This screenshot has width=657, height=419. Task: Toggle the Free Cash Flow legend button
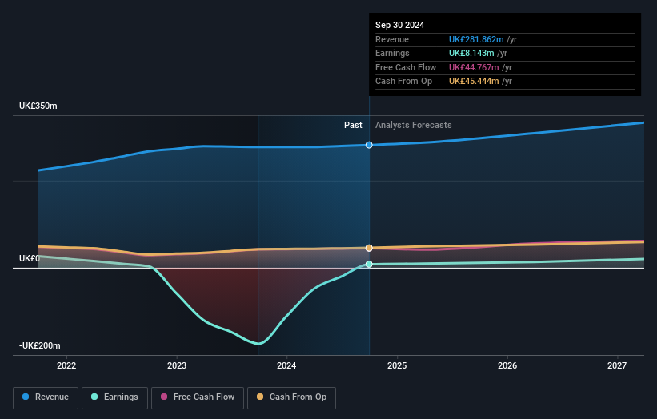(x=198, y=397)
